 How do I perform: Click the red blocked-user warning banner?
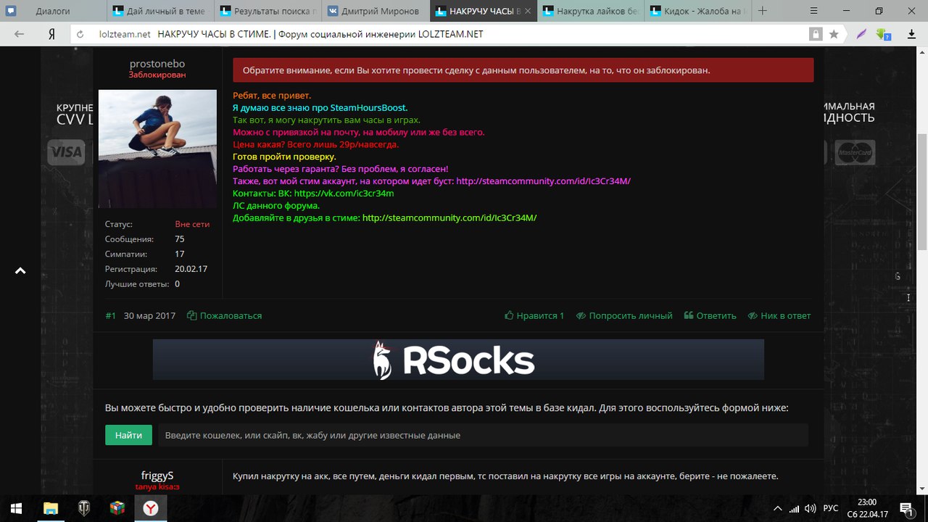point(523,70)
